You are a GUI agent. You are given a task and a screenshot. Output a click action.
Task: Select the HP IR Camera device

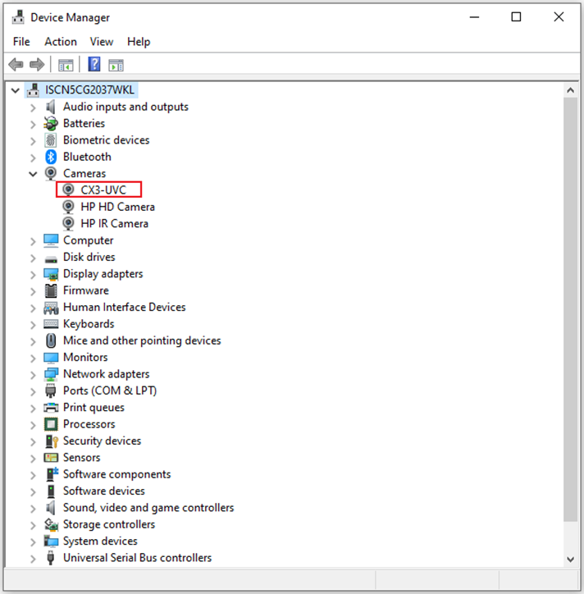tap(114, 223)
